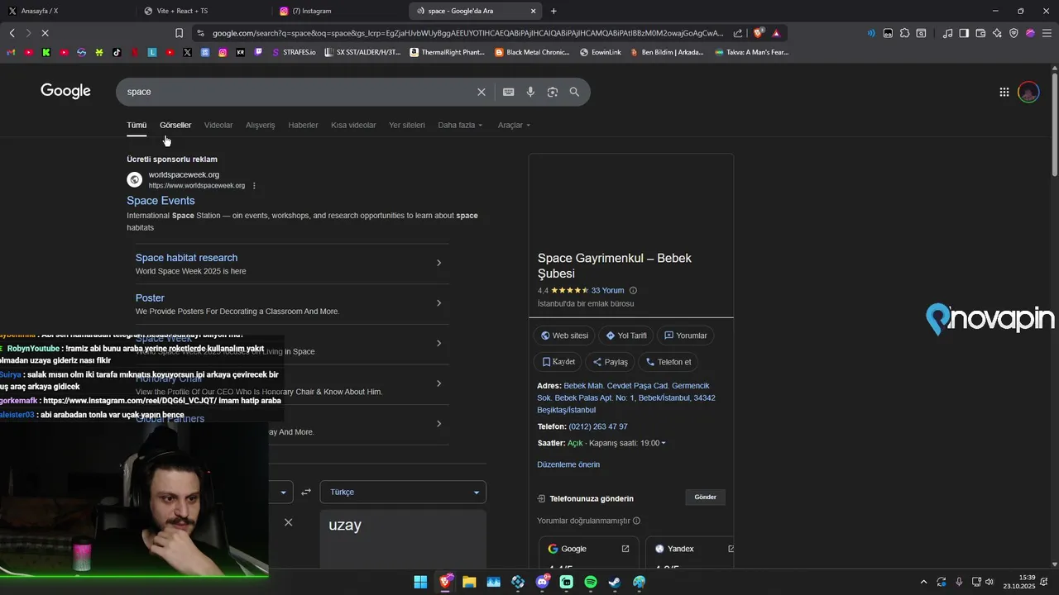Click Yol Tarifi directions button
The image size is (1059, 595).
tap(626, 336)
